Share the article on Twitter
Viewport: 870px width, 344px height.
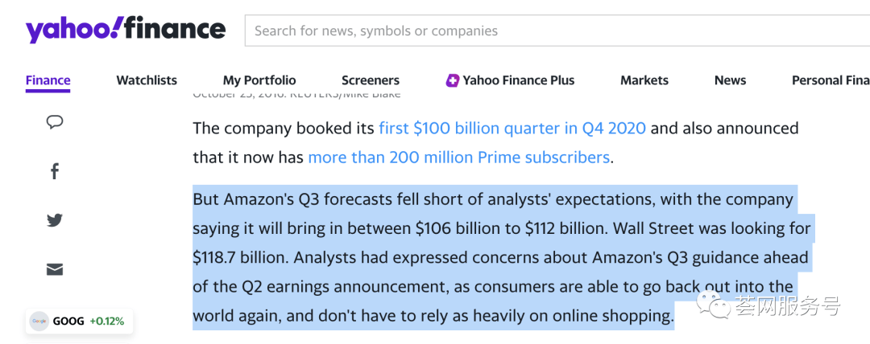55,220
